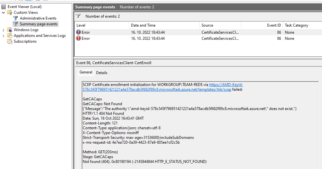Click the HTTP_E_STATUS_NOT_FOUND error line

click(144, 162)
